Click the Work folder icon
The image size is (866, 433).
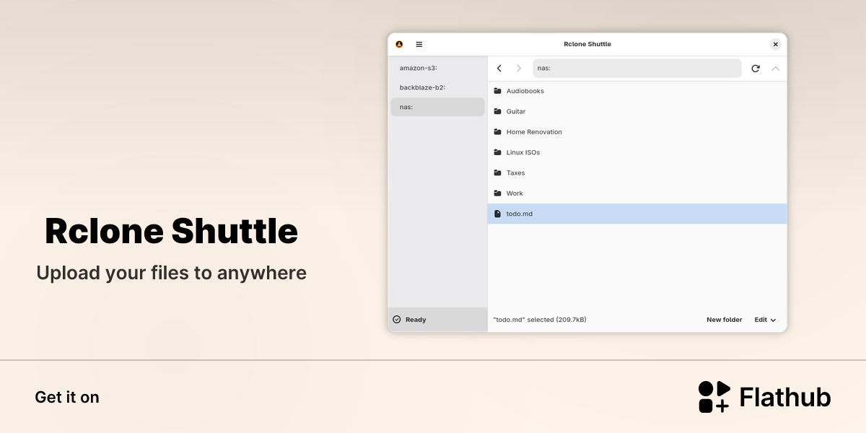pos(497,193)
